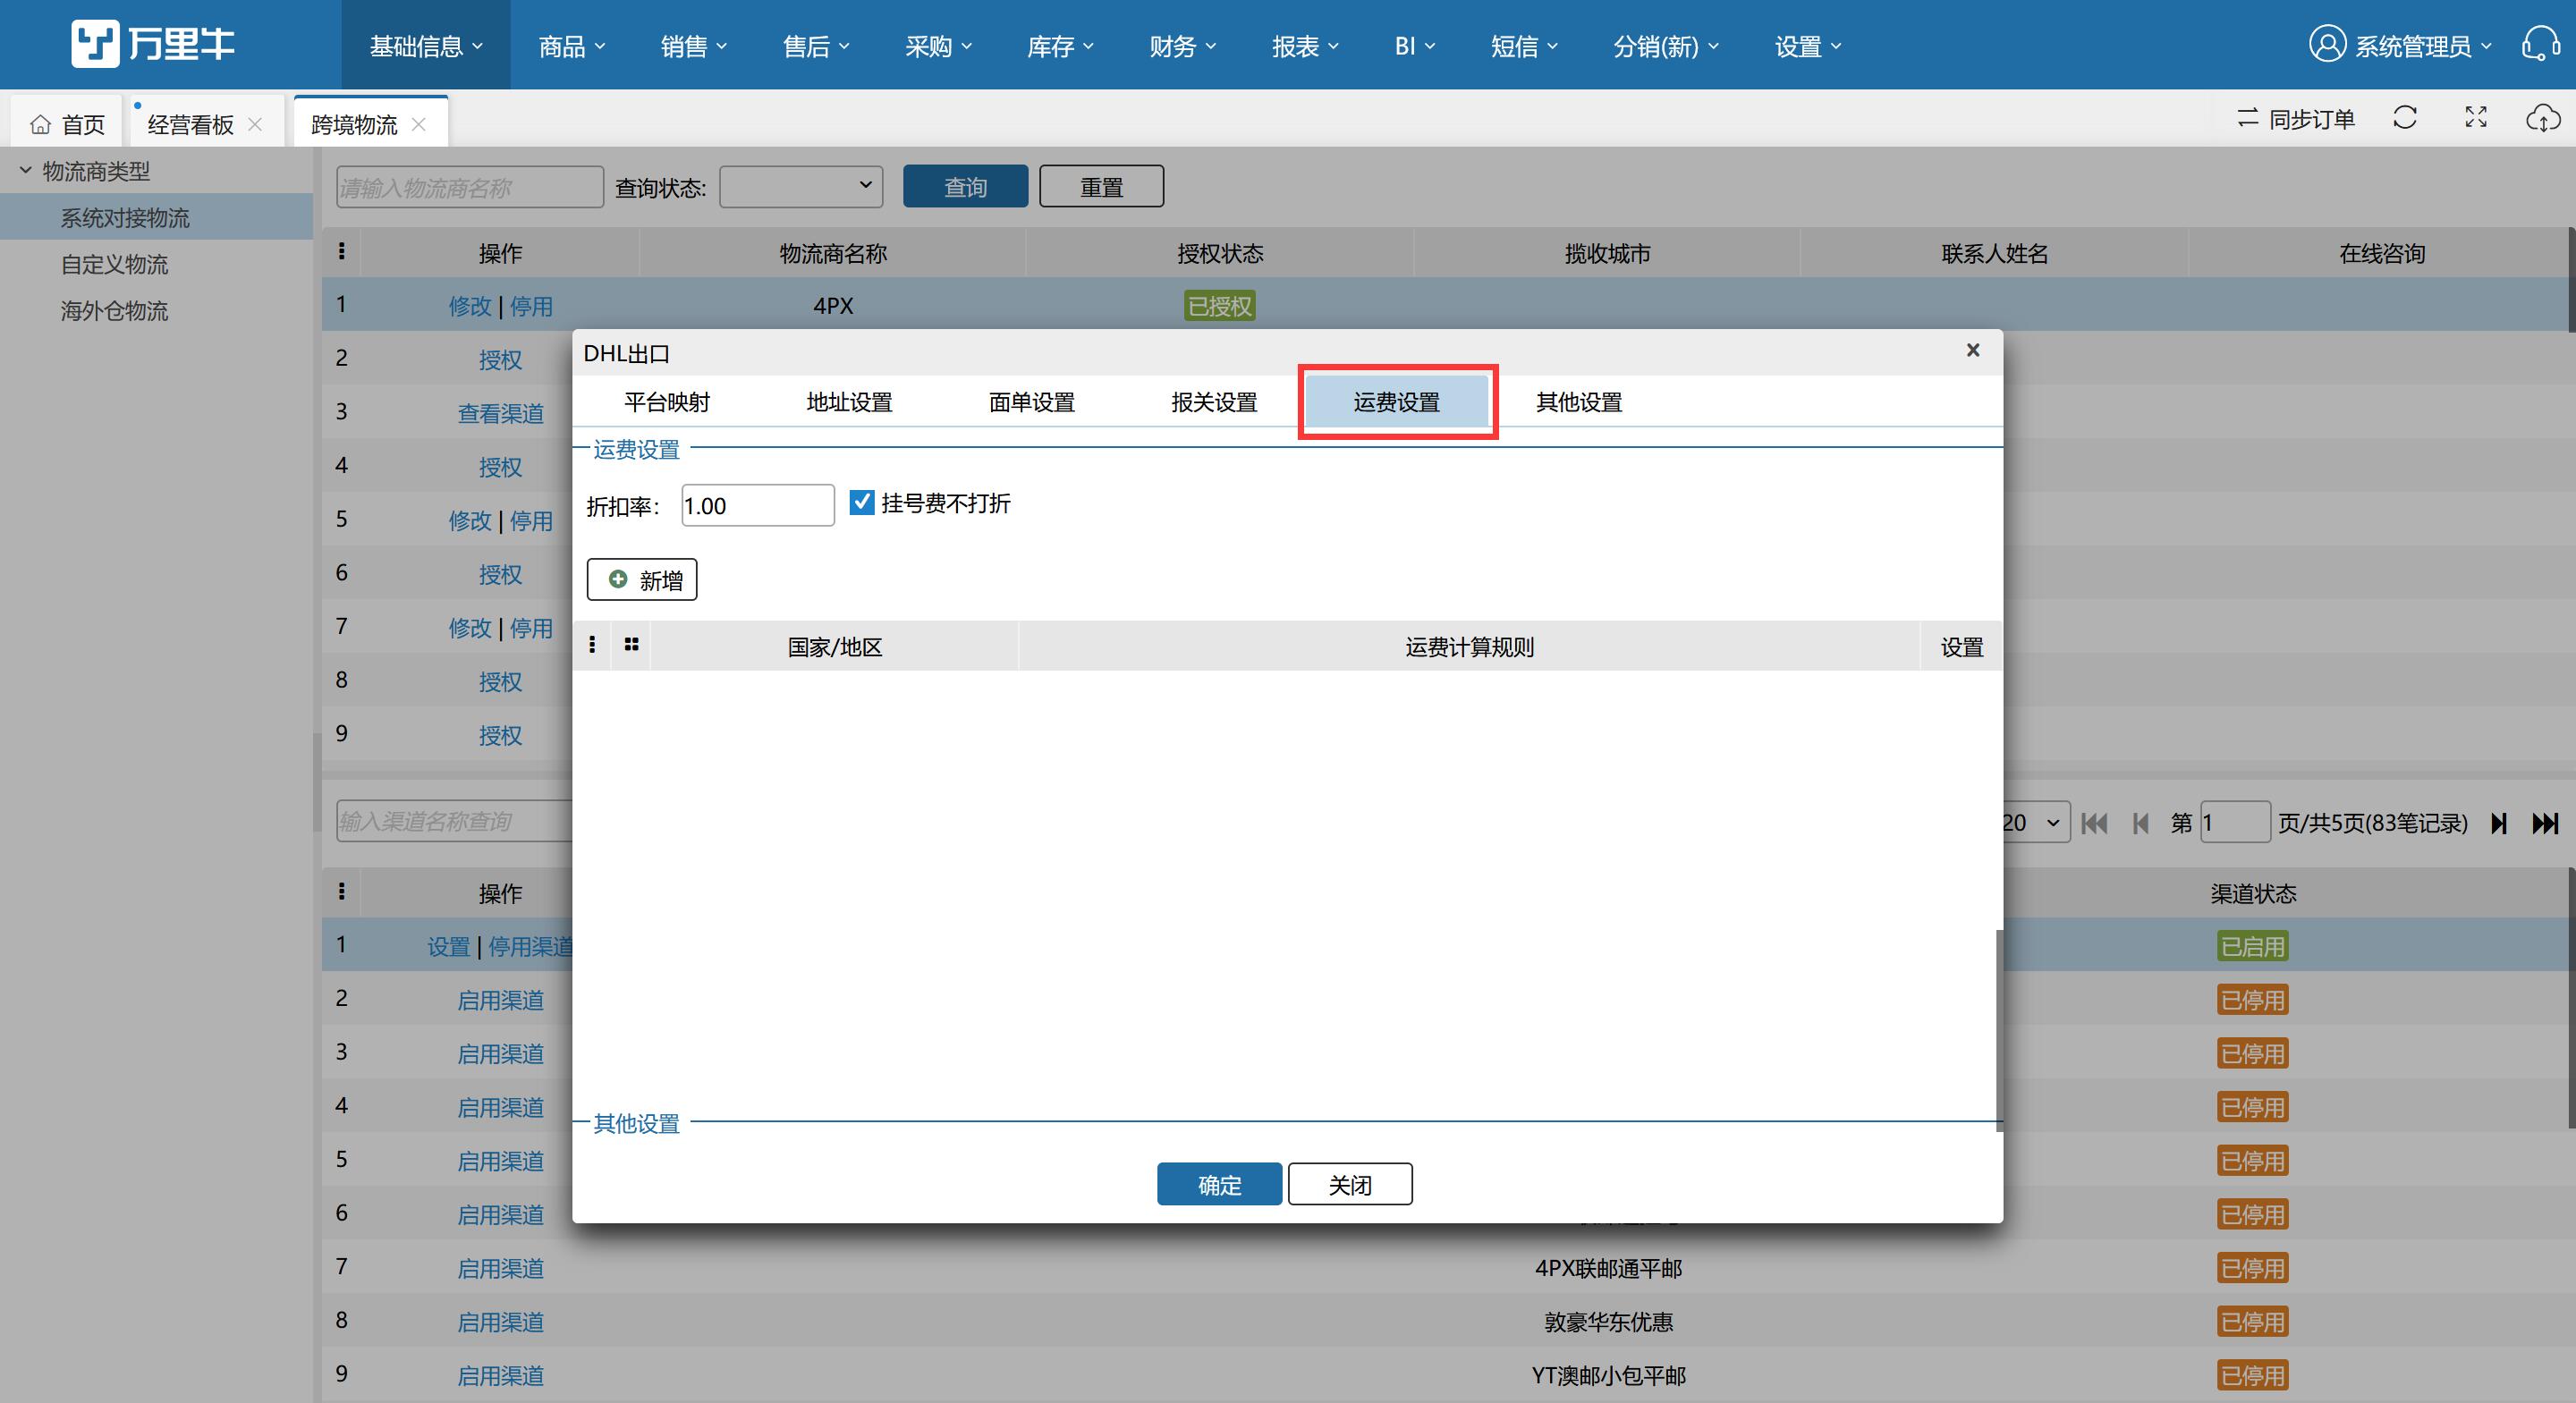Click the 查询 search button
Screen dimensions: 2576x1403
965,186
